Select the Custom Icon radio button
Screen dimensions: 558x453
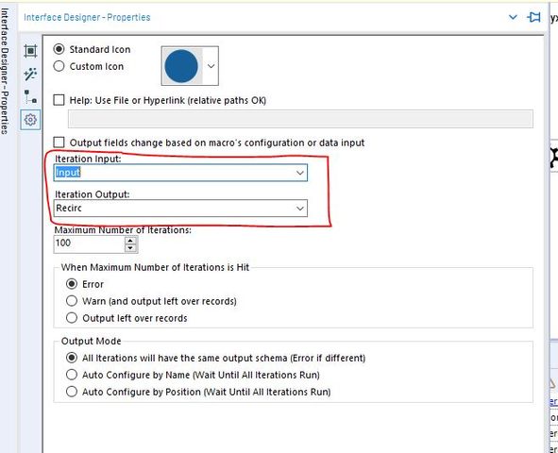click(x=59, y=66)
